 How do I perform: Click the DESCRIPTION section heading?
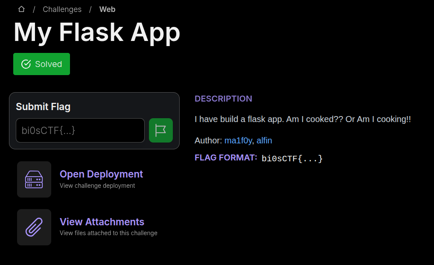coord(223,99)
